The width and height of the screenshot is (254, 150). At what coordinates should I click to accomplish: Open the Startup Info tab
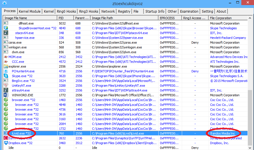155,11
